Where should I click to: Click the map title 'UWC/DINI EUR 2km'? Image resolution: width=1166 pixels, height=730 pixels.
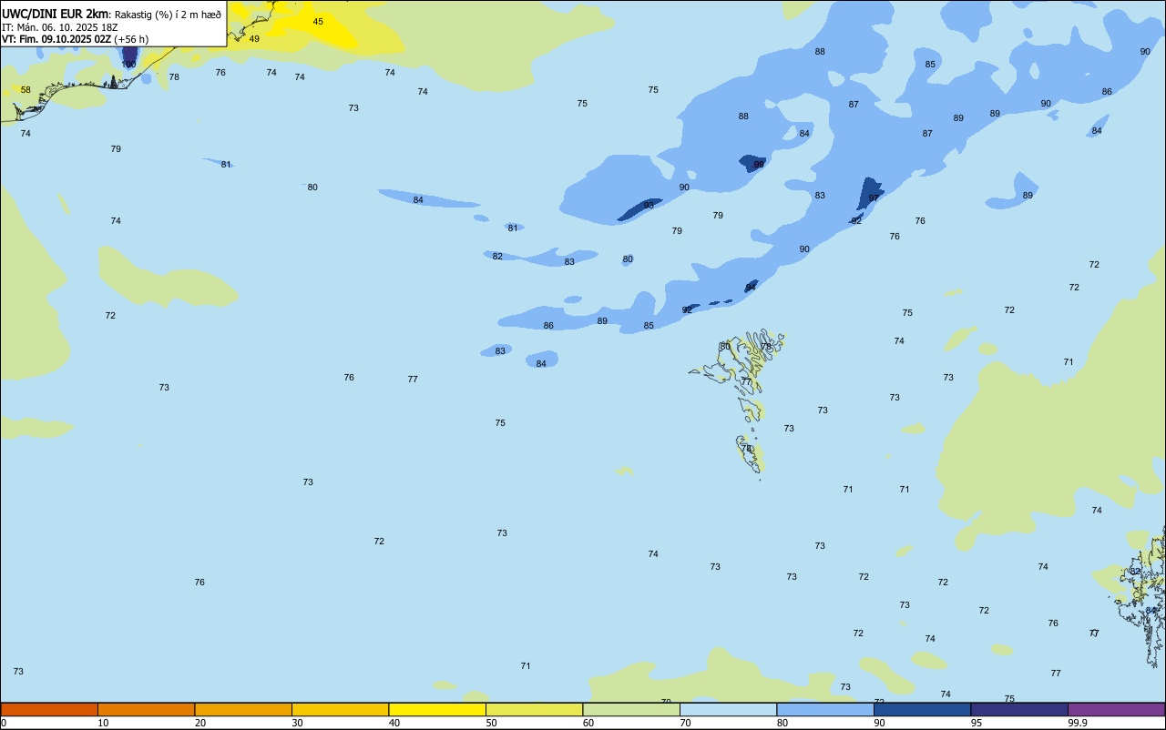click(55, 14)
